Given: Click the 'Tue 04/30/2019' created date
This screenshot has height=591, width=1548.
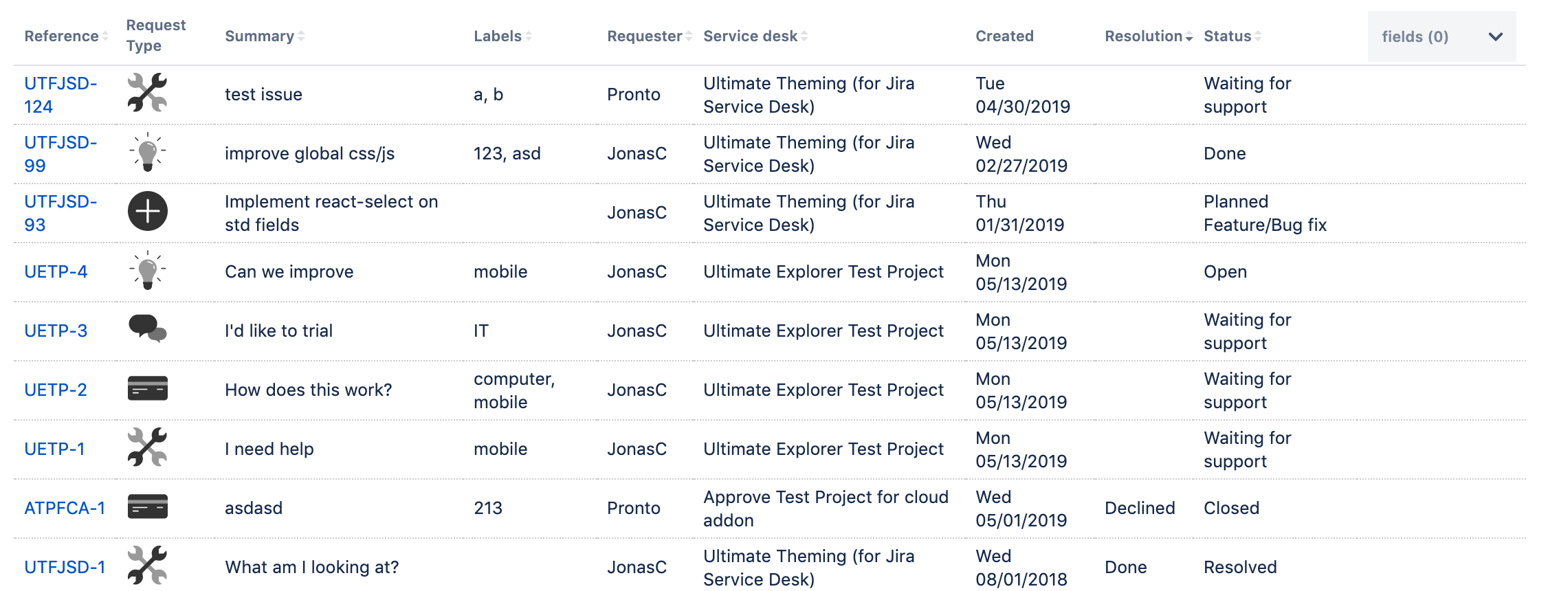Looking at the screenshot, I should [x=1023, y=95].
